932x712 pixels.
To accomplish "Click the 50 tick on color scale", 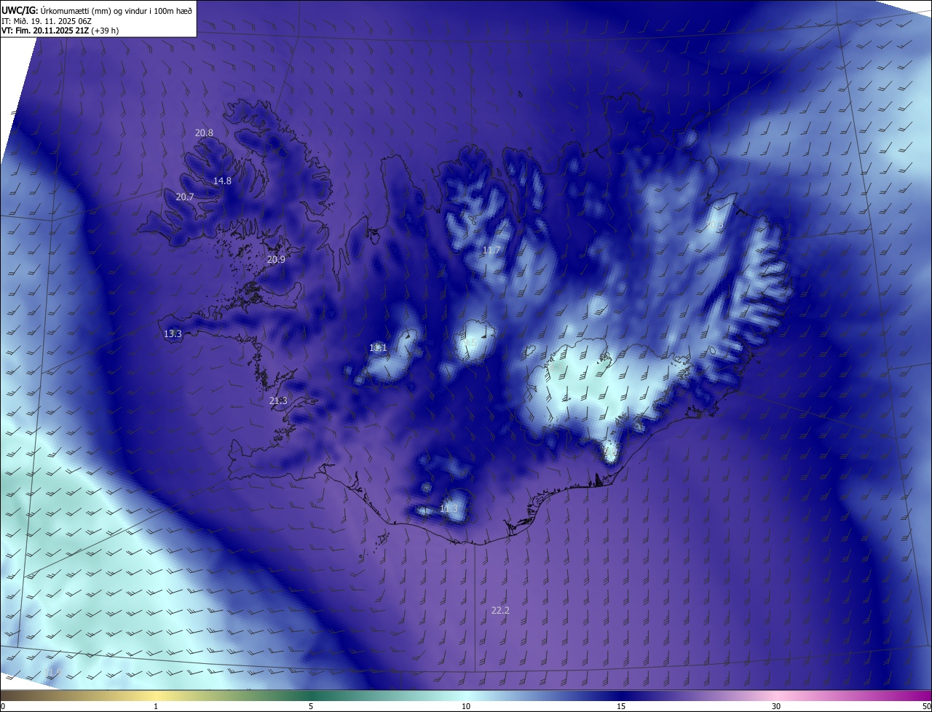I will coord(926,706).
